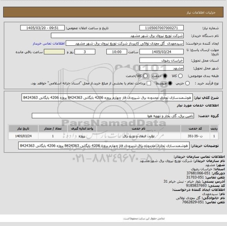Click the نام خدمت column header
The height and width of the screenshot is (226, 227).
pyautogui.click(x=139, y=129)
